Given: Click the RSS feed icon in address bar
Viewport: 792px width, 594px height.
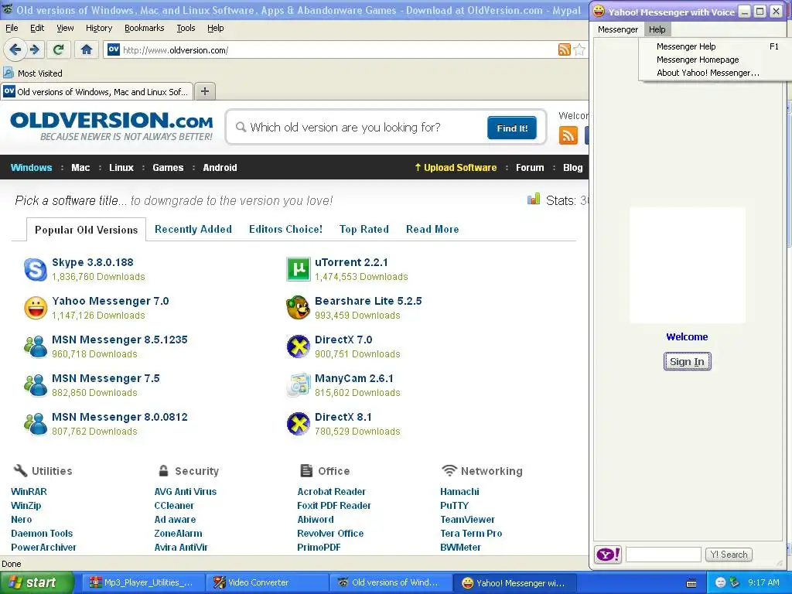Looking at the screenshot, I should point(564,49).
